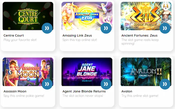Select the Assassin Moon game thumbnail
The width and height of the screenshot is (175, 109).
point(28,72)
